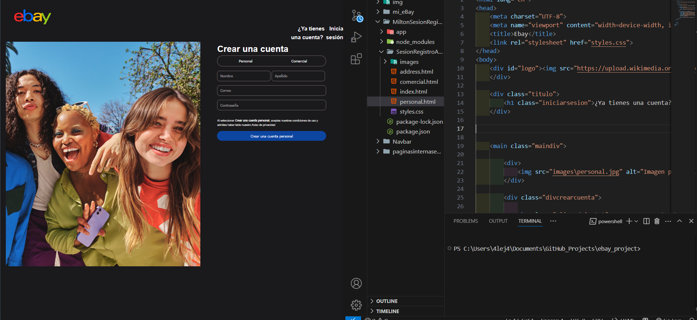Open the Run and Debug view
This screenshot has height=320, width=697.
coord(356,37)
